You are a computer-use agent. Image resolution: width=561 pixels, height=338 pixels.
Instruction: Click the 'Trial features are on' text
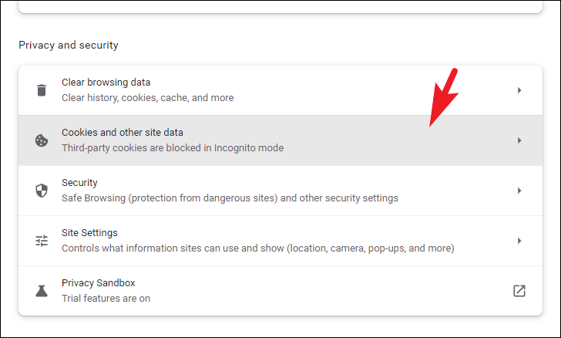106,299
